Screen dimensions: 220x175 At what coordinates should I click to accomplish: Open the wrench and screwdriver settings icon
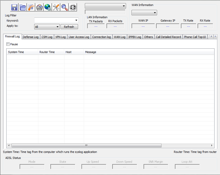(56, 7)
